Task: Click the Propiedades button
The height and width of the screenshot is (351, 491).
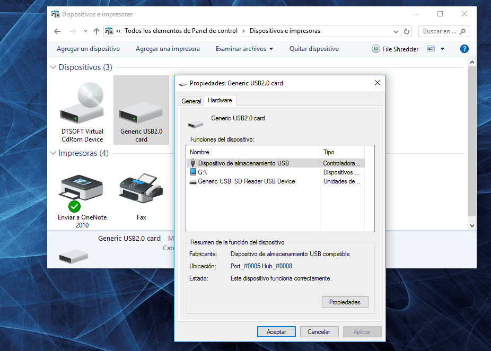Action: pyautogui.click(x=345, y=302)
